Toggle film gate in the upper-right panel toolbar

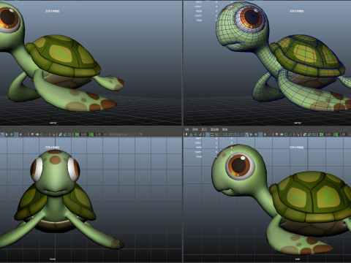tap(212, 134)
